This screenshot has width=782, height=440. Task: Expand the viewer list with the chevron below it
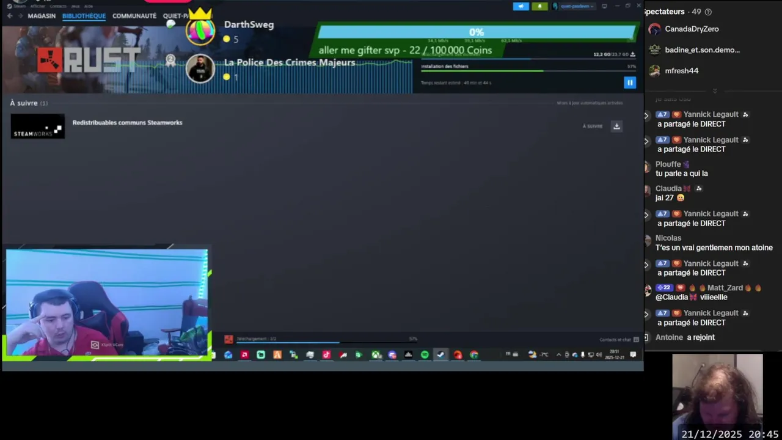point(714,90)
